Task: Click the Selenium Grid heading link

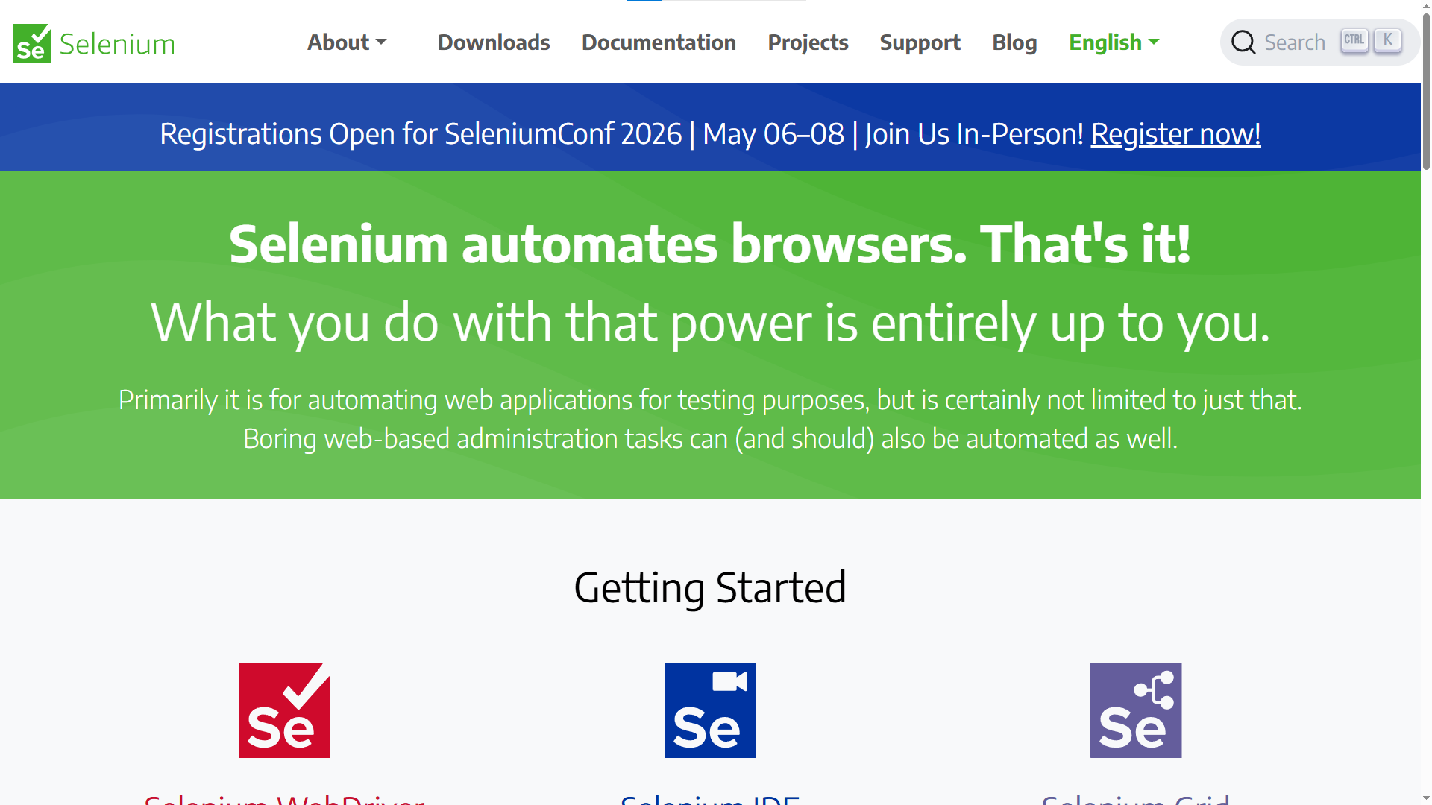Action: coord(1135,799)
